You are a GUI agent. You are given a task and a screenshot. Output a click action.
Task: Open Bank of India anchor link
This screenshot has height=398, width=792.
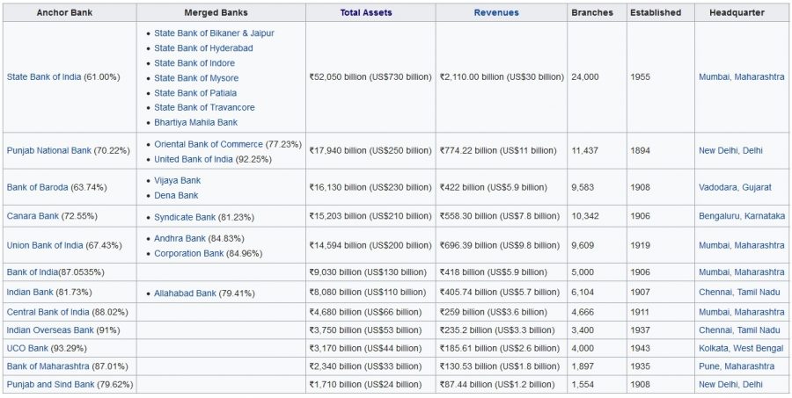pos(33,271)
